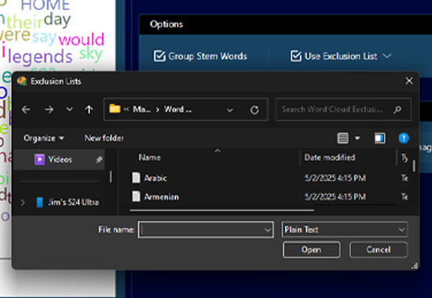Open the Plain Text file type dropdown
This screenshot has width=432, height=298.
344,230
